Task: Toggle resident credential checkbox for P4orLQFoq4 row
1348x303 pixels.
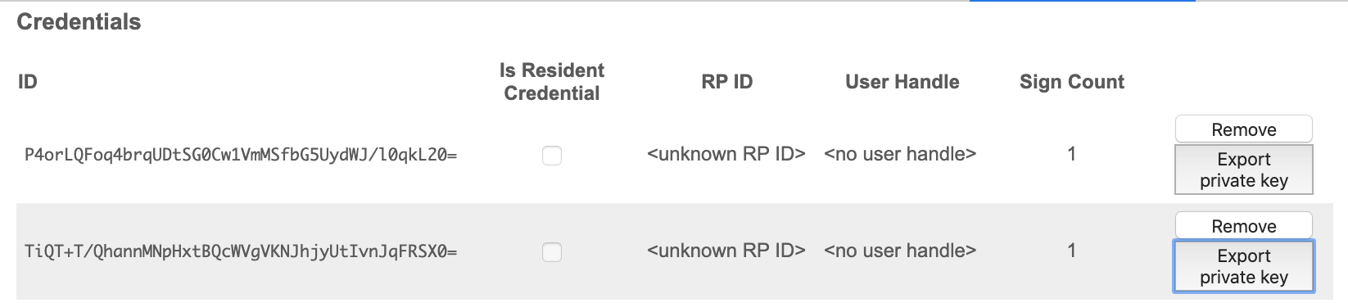Action: [x=552, y=155]
